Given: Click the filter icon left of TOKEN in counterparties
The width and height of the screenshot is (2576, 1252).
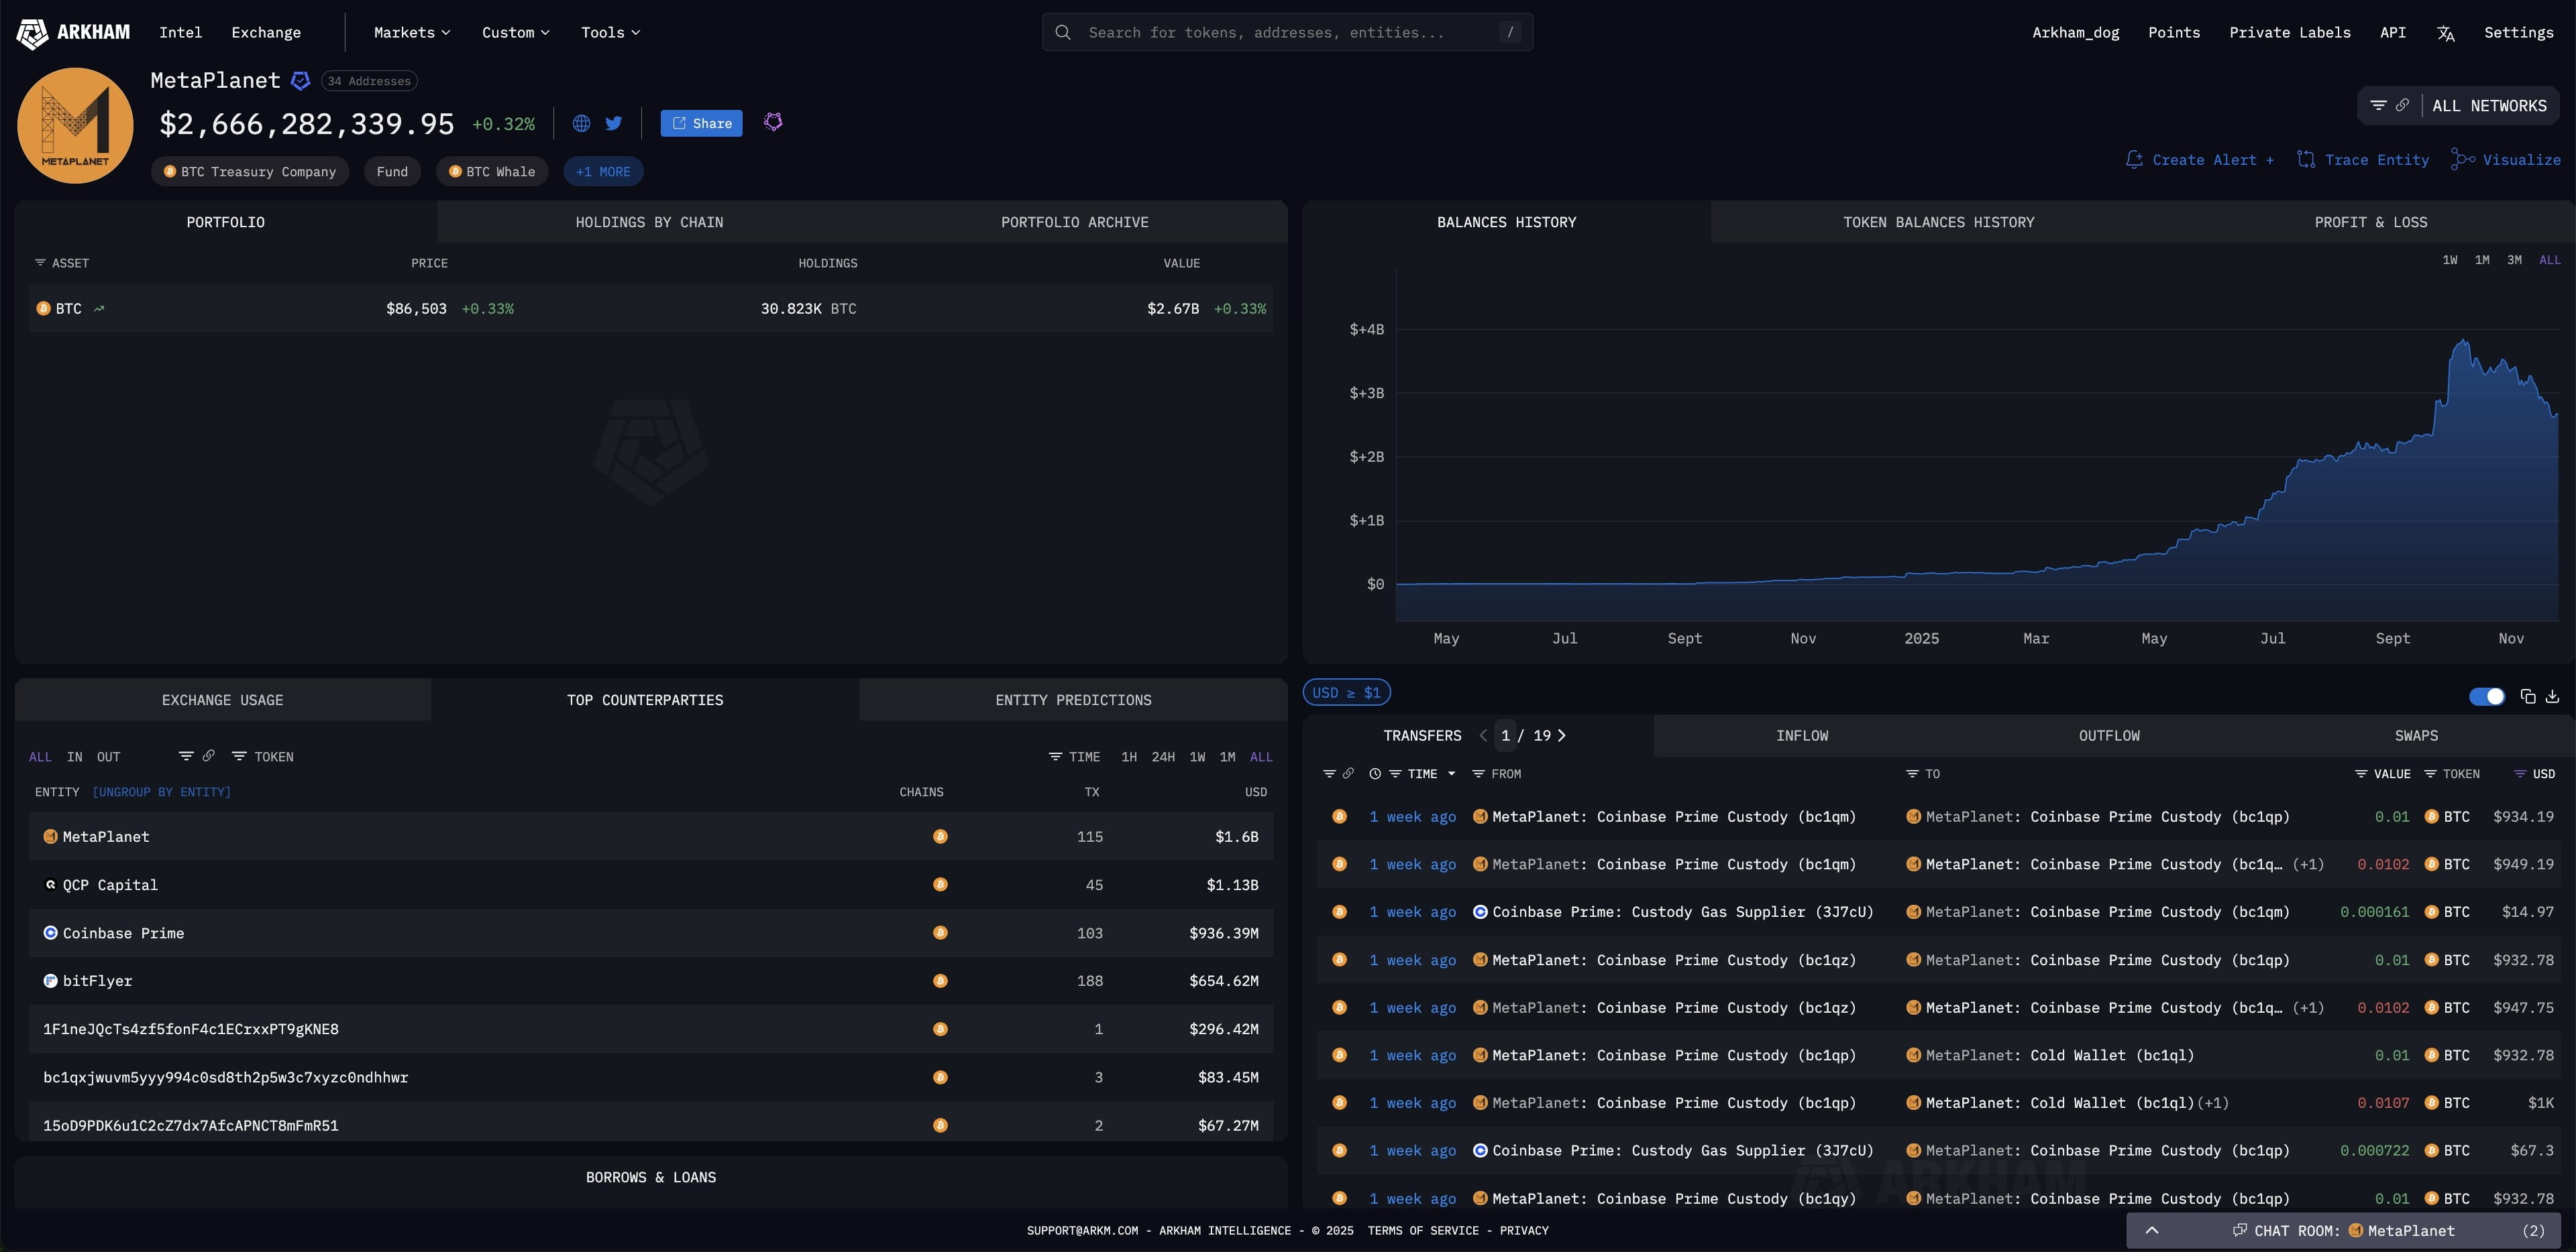Looking at the screenshot, I should click(x=239, y=757).
